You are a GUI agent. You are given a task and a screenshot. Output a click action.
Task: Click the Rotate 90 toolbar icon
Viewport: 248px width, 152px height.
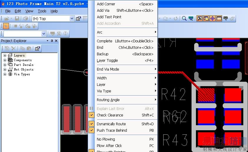click(21, 26)
